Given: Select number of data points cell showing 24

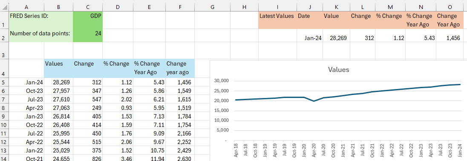Looking at the screenshot, I should pyautogui.click(x=88, y=35).
